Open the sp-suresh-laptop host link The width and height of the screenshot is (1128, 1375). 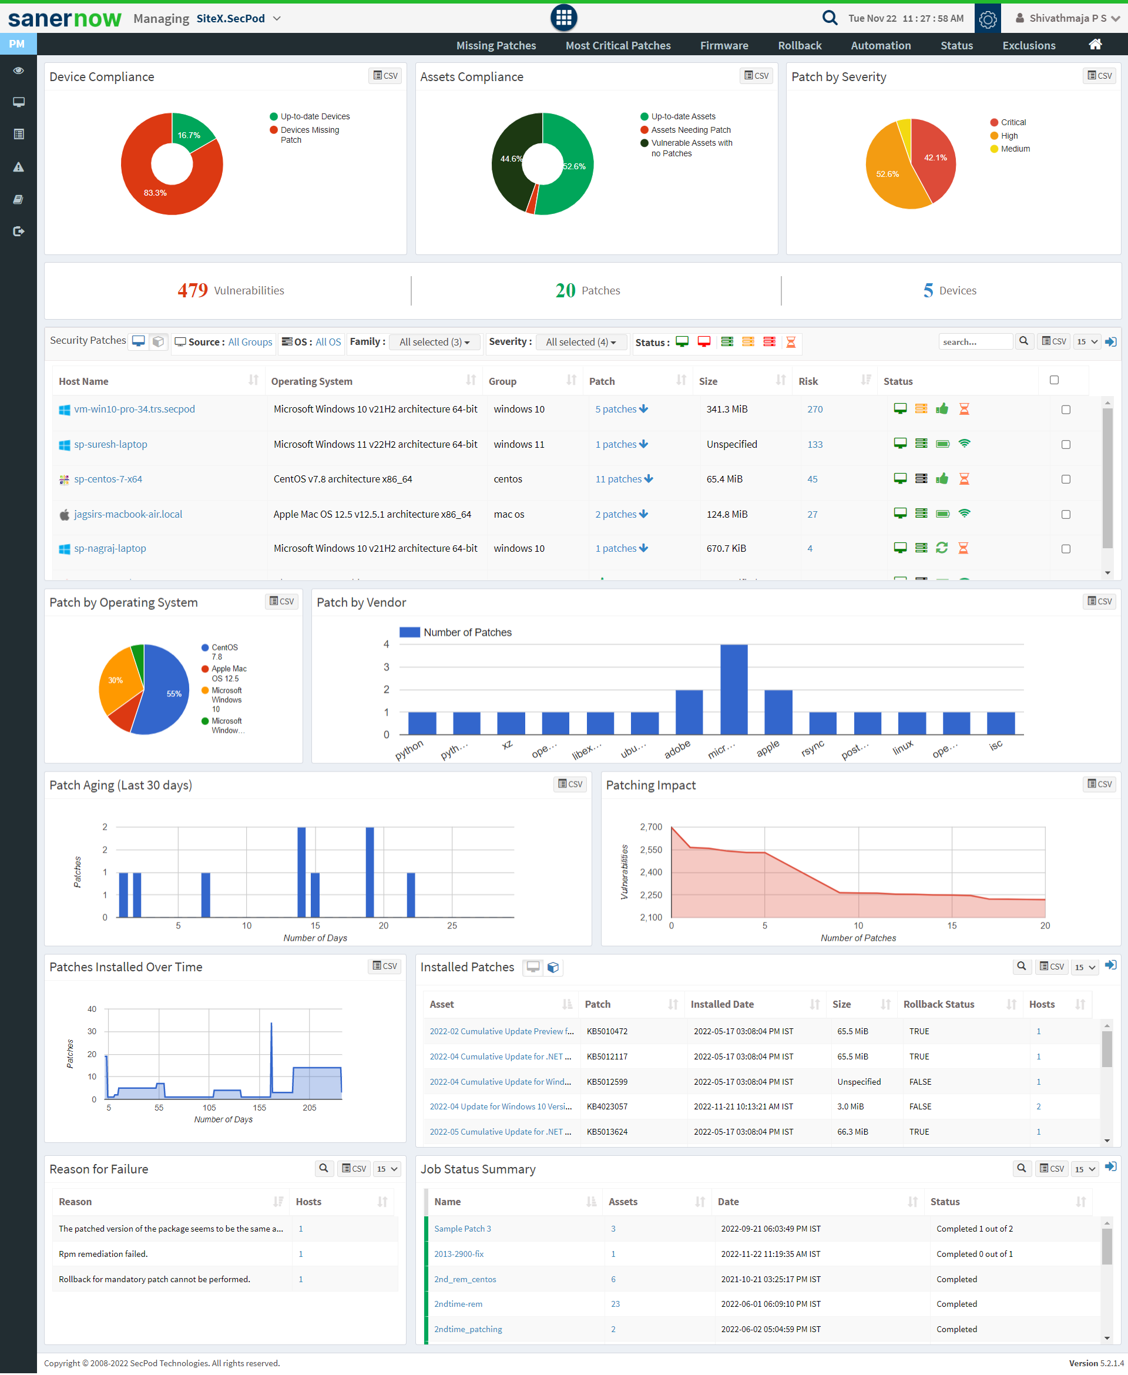[110, 444]
